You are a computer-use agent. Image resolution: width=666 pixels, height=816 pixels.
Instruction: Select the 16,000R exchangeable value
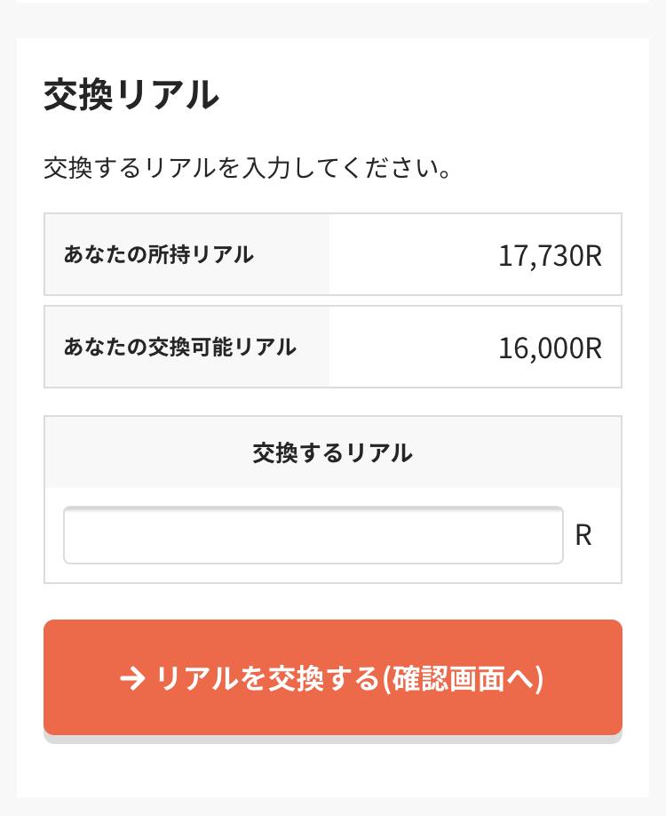tap(550, 348)
